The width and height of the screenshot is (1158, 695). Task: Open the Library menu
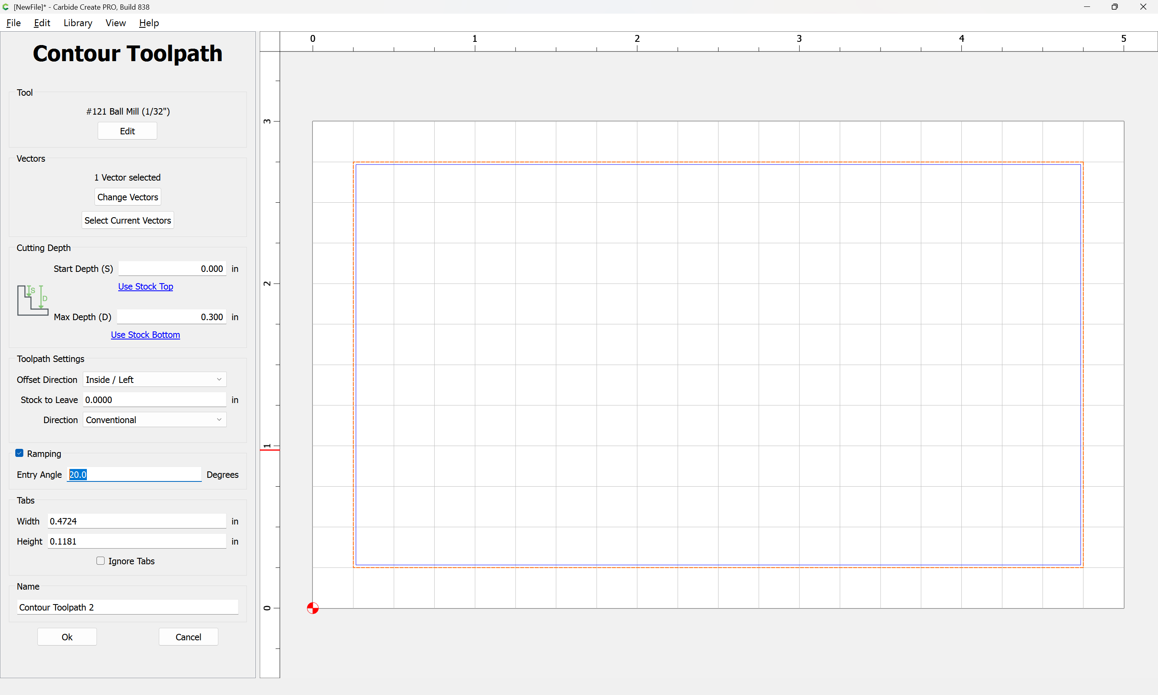click(x=78, y=23)
